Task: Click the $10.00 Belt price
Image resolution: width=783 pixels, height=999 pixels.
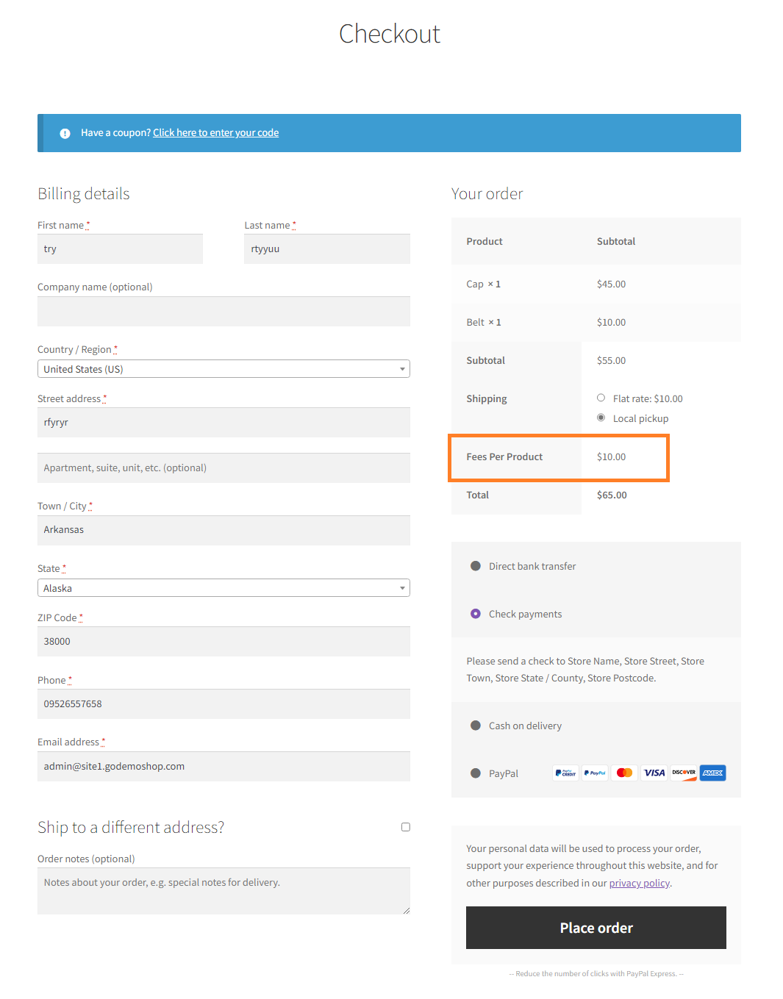Action: point(611,322)
